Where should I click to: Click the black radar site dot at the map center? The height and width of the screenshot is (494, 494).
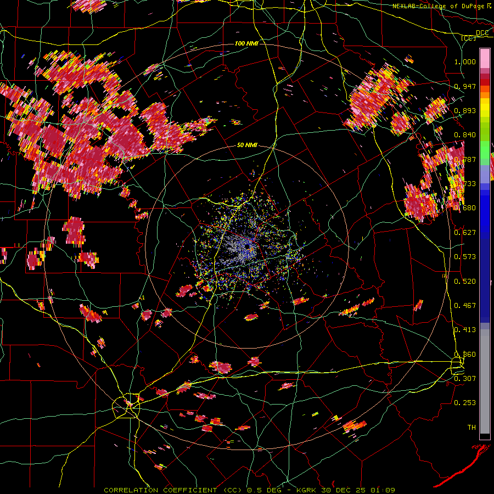tap(248, 246)
